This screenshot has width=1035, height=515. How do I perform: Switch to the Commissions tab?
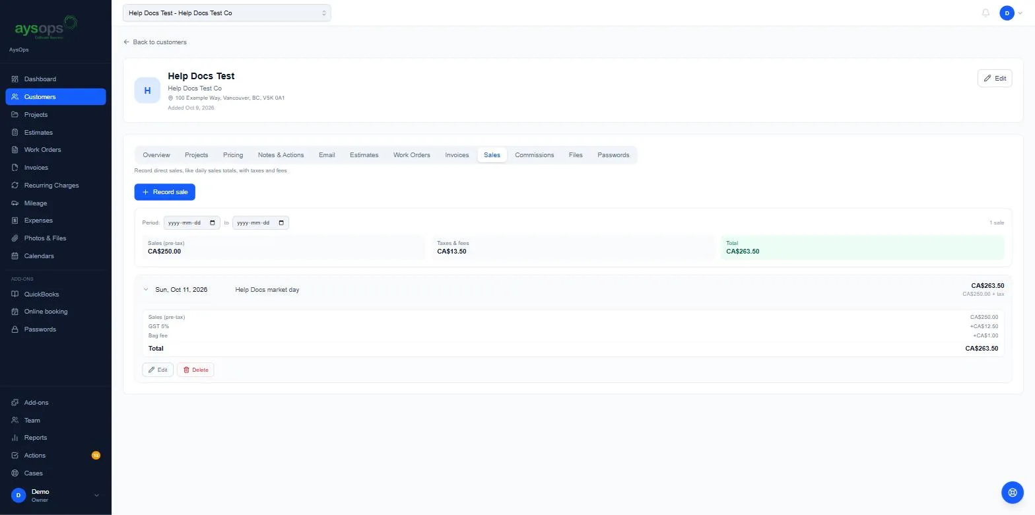click(534, 155)
